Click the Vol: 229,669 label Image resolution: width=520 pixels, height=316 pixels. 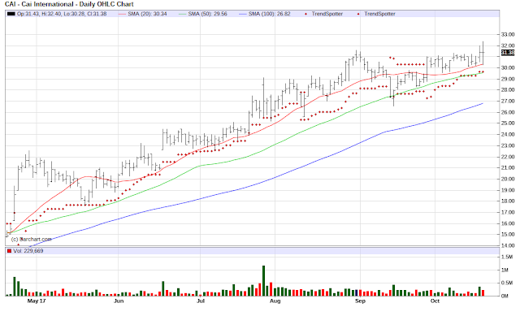pyautogui.click(x=28, y=251)
